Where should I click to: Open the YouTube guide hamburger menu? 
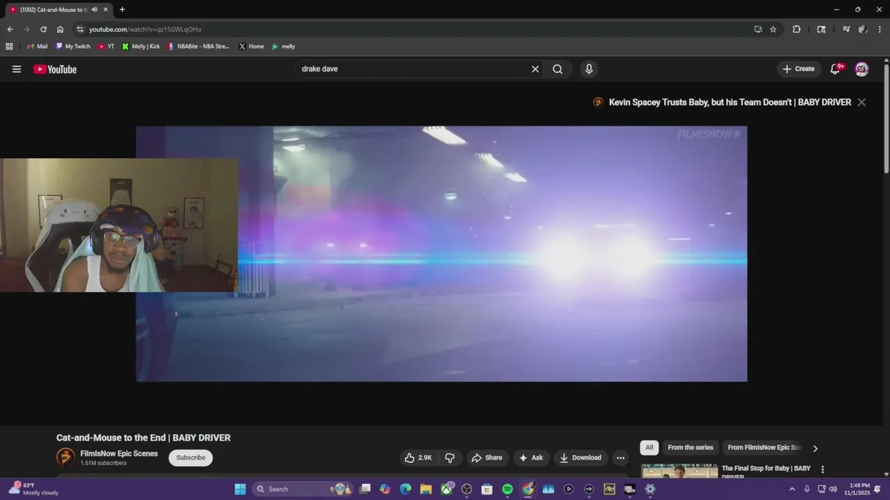17,69
